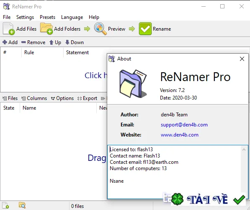Click the add file status bar icon
Screen dimensions: 250x210
[5, 205]
